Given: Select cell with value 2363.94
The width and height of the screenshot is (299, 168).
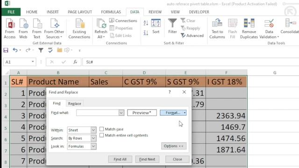Looking at the screenshot, I should [226, 116].
